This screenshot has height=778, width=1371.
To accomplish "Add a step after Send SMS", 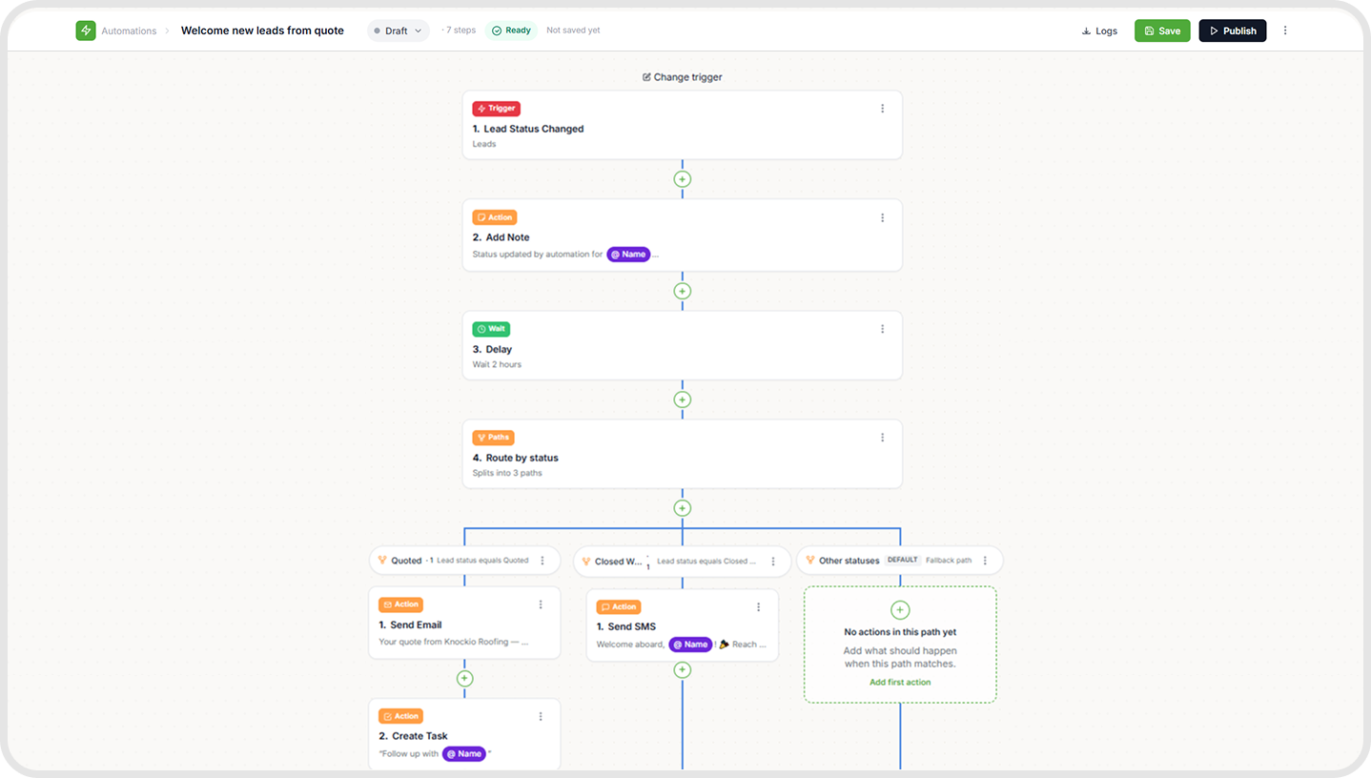I will click(x=683, y=670).
